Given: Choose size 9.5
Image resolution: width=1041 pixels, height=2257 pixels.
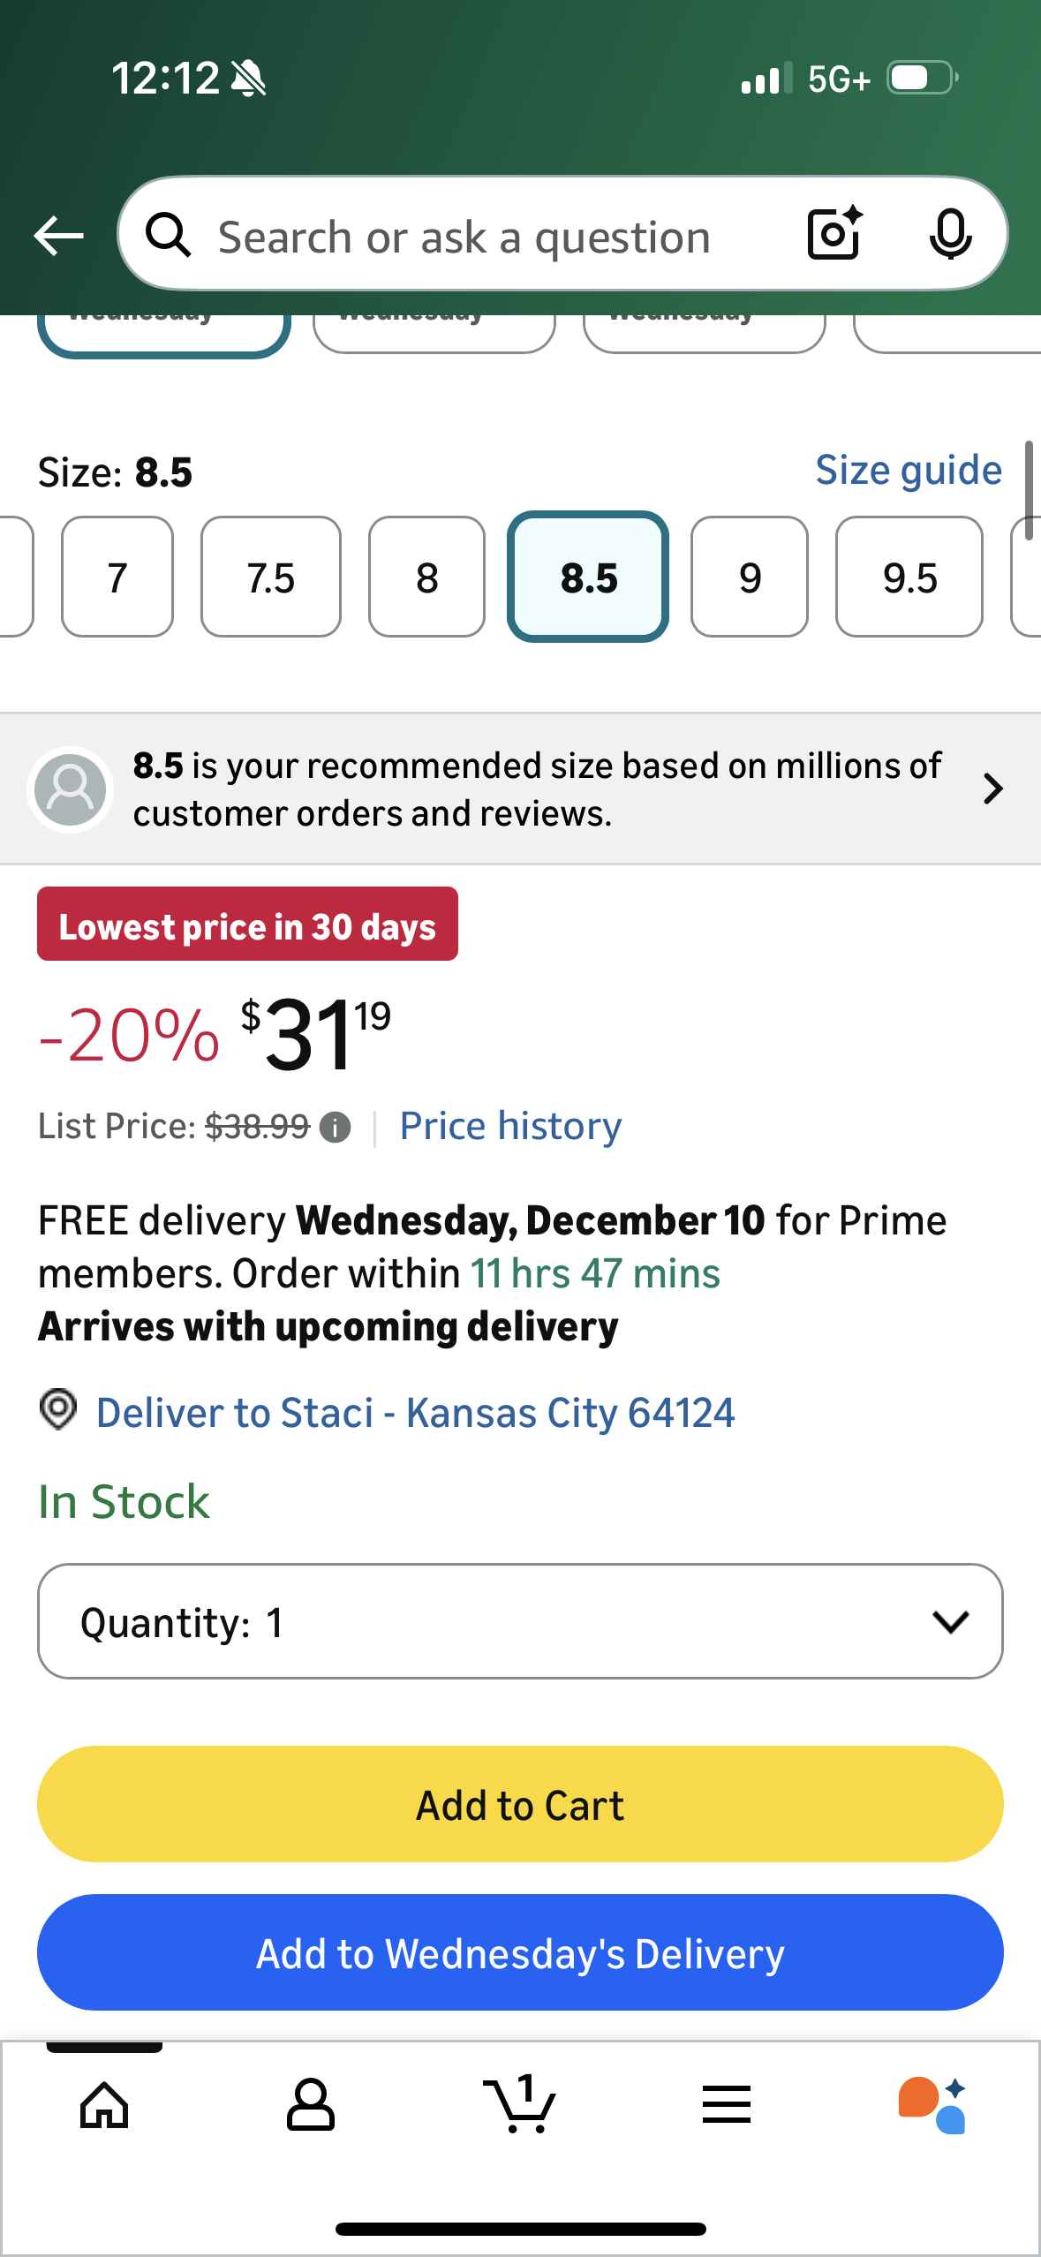Looking at the screenshot, I should click(x=909, y=577).
